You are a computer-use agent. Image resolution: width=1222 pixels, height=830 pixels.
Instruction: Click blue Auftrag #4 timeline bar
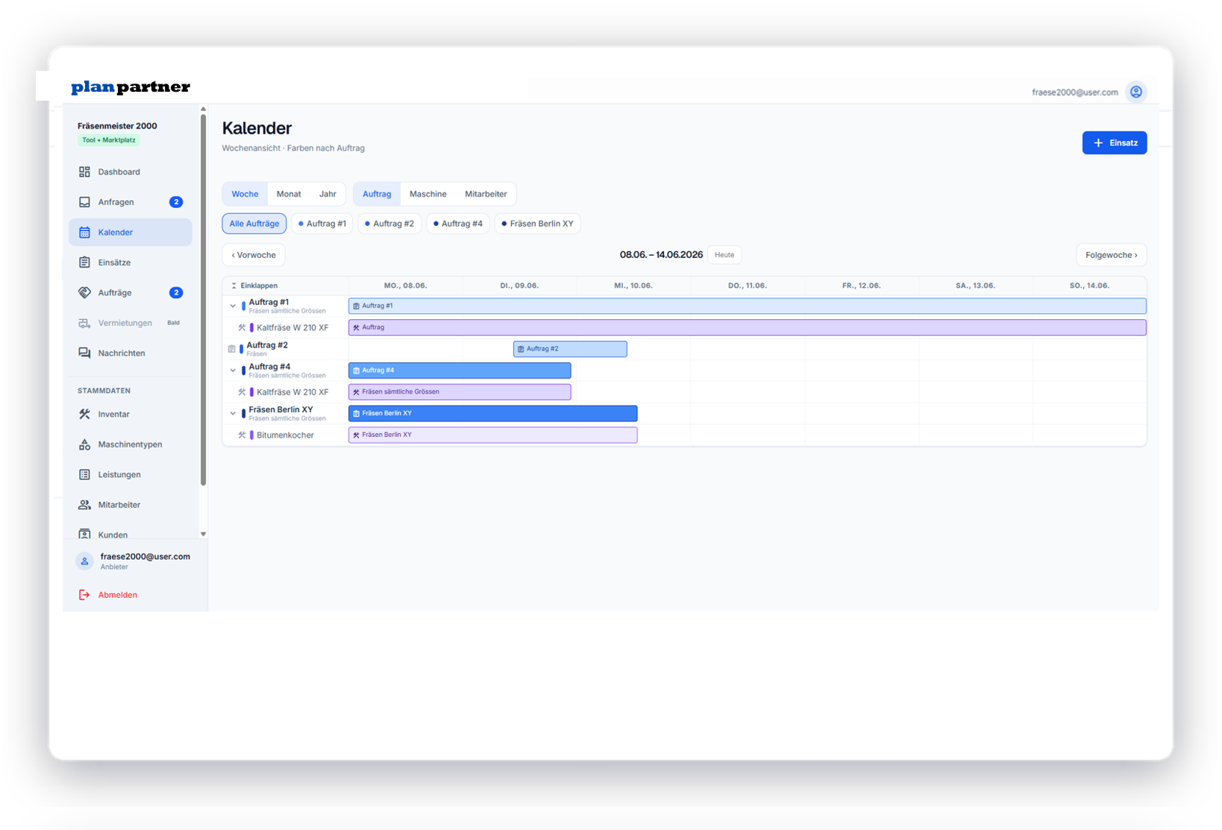460,371
